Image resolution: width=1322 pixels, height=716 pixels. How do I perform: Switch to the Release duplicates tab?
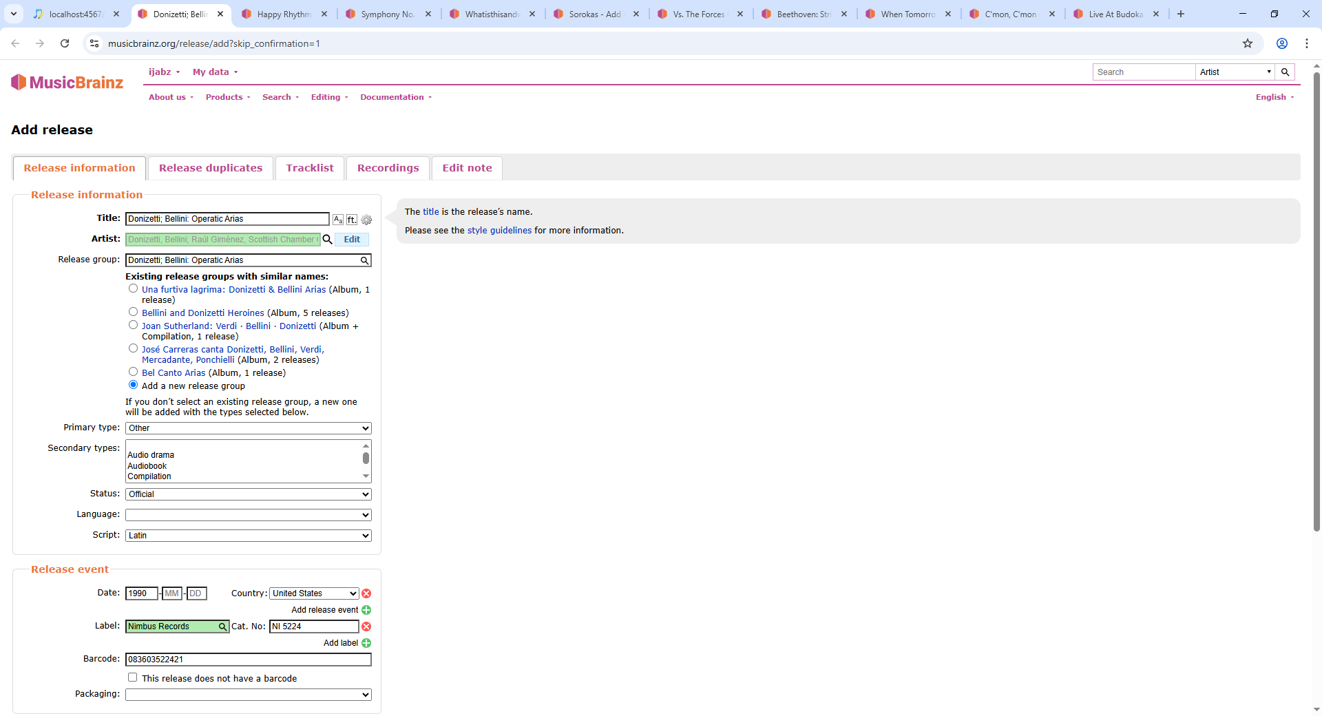(x=211, y=168)
